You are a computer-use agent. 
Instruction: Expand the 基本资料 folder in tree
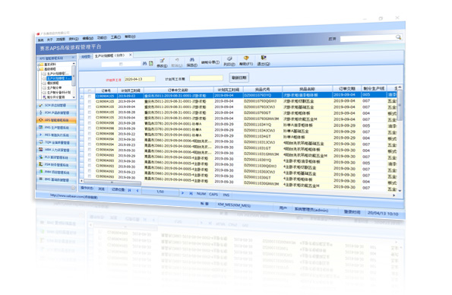coord(39,65)
